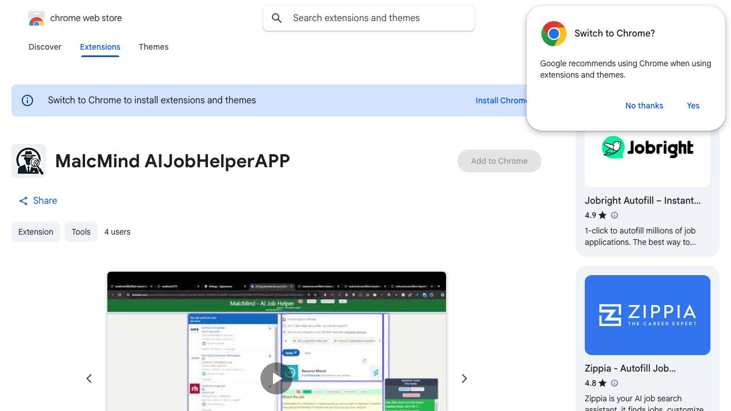731x411 pixels.
Task: Open the Discover tab
Action: [45, 47]
